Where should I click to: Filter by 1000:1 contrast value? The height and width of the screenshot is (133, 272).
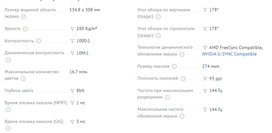tap(72, 41)
